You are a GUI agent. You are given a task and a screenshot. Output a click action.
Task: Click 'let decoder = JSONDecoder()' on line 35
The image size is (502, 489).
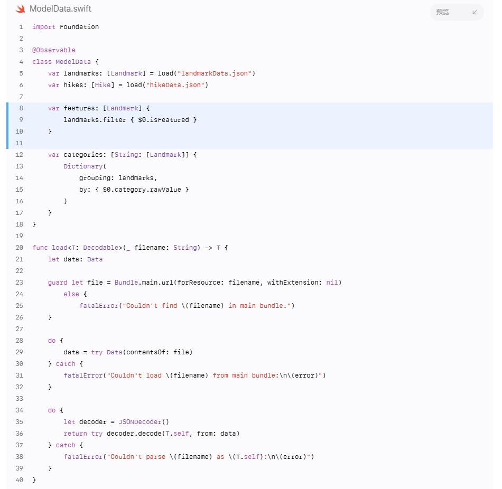coord(116,422)
